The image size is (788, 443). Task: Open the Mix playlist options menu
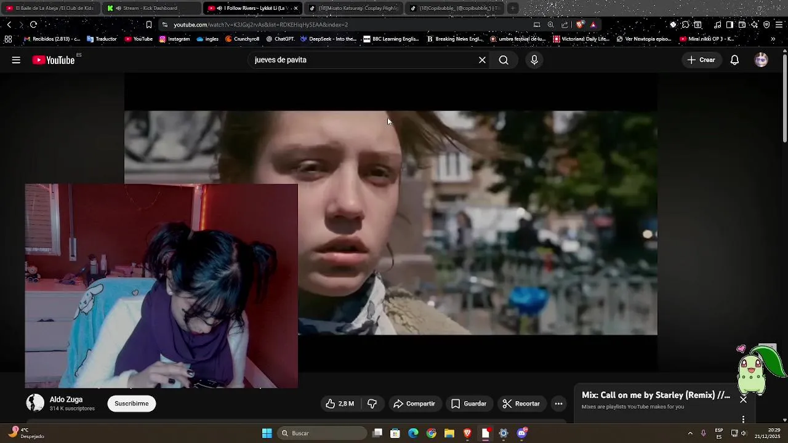(x=743, y=420)
